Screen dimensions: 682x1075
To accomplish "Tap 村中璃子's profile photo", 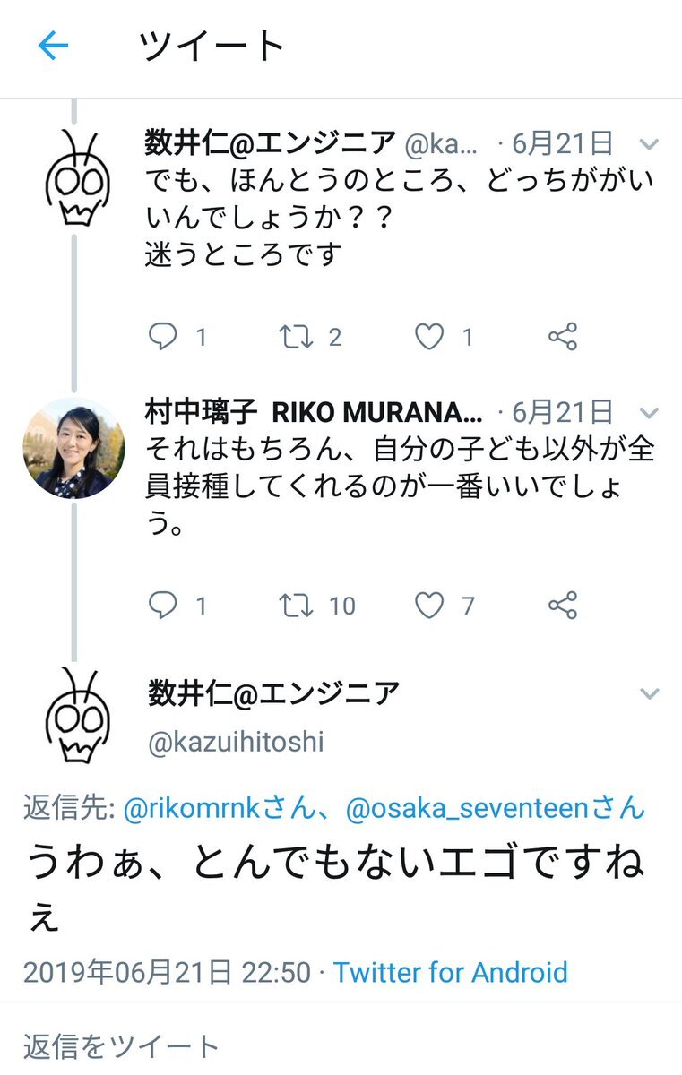I will click(73, 448).
